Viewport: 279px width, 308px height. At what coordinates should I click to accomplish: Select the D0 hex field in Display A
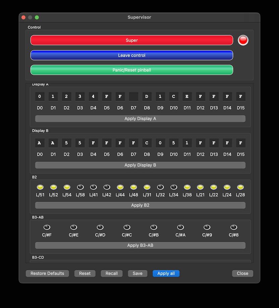40,96
